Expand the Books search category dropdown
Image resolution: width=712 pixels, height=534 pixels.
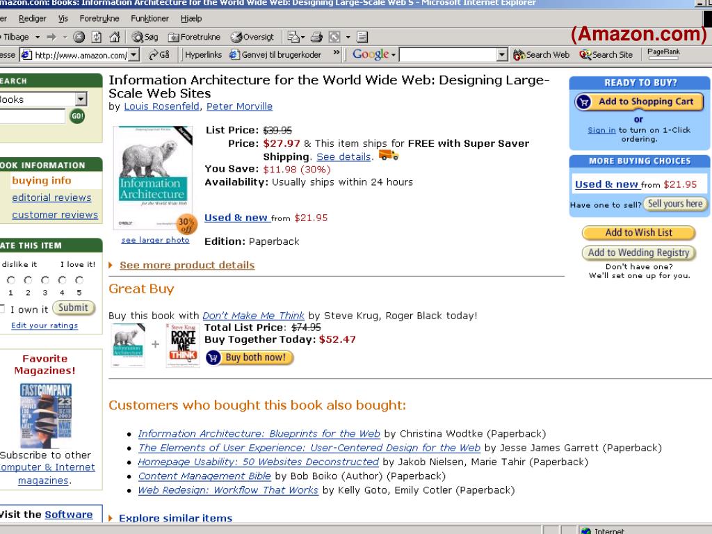pyautogui.click(x=81, y=99)
